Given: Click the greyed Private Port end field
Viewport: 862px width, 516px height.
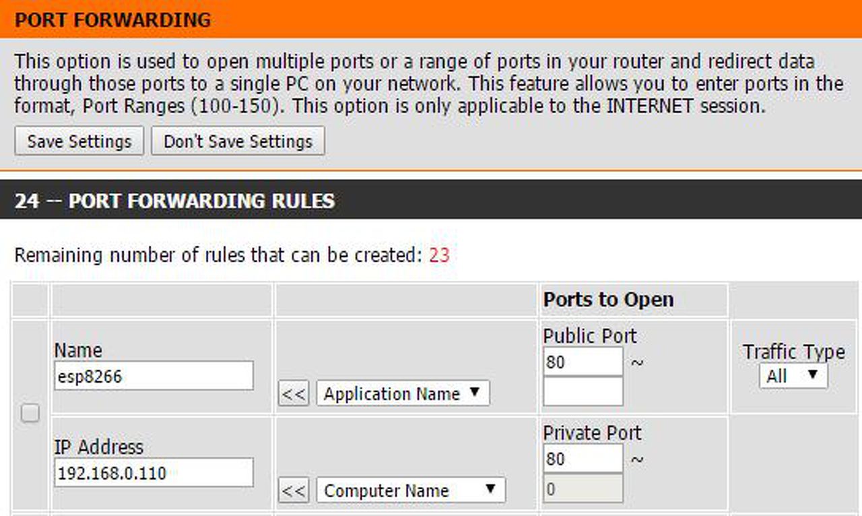Looking at the screenshot, I should coord(583,489).
